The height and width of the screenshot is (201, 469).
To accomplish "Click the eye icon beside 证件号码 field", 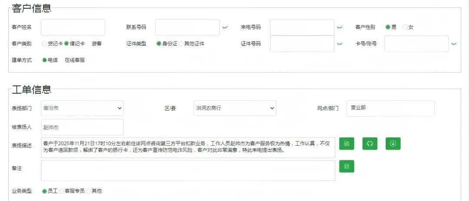I will click(340, 44).
